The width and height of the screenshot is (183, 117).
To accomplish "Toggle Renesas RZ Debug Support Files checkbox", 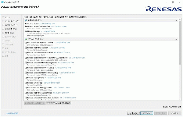I will coord(26,93).
